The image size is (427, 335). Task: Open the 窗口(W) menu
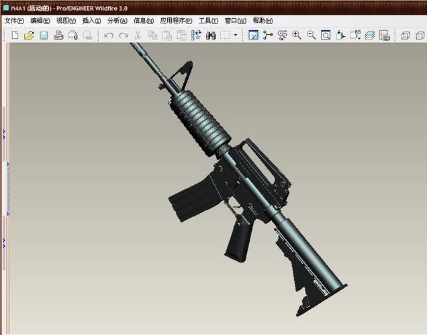235,21
